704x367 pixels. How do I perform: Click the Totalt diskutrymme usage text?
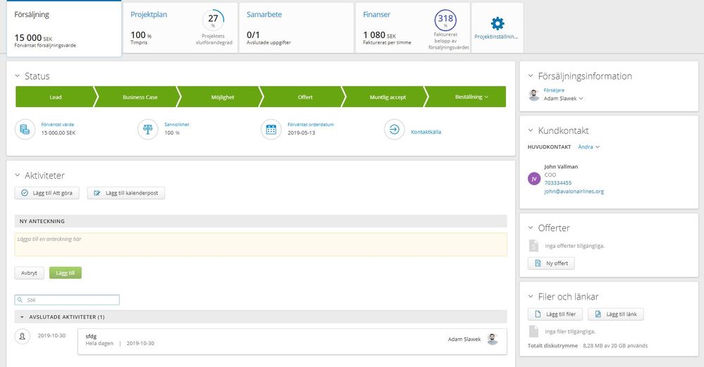point(587,345)
